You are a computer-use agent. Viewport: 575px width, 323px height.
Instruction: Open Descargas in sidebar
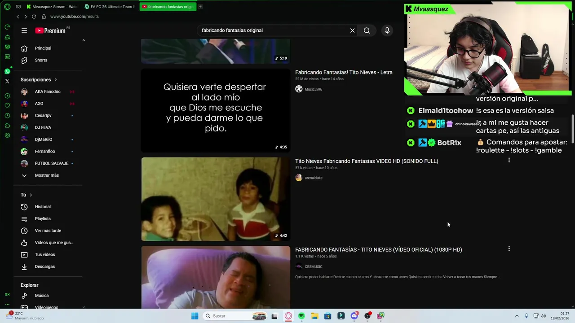click(x=45, y=266)
